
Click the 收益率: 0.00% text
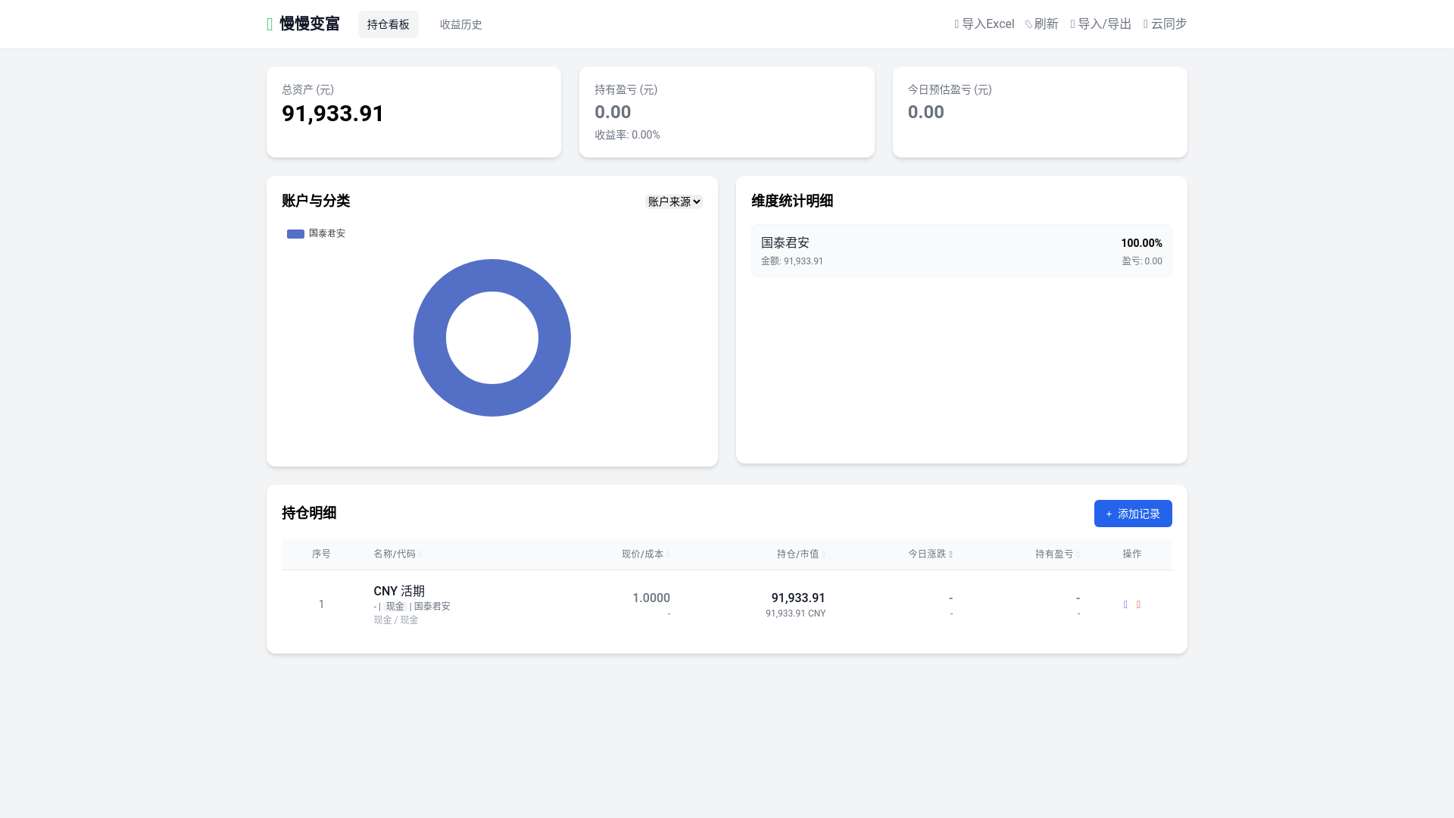(x=627, y=135)
